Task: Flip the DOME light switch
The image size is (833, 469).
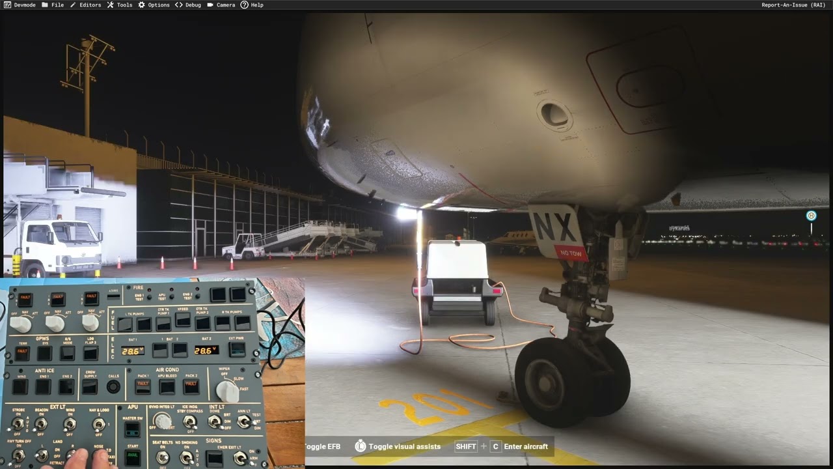Action: coord(215,421)
